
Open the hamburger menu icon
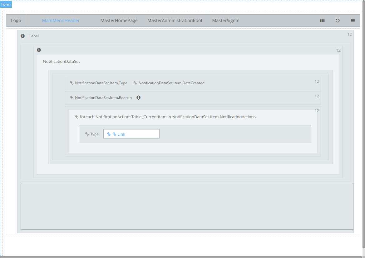point(353,21)
